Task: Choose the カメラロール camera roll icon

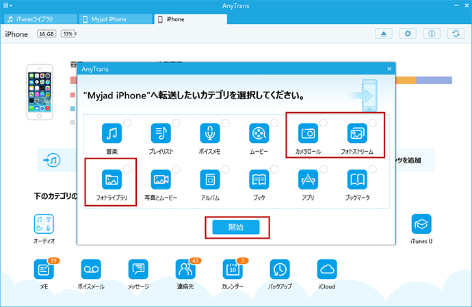Action: [x=308, y=133]
